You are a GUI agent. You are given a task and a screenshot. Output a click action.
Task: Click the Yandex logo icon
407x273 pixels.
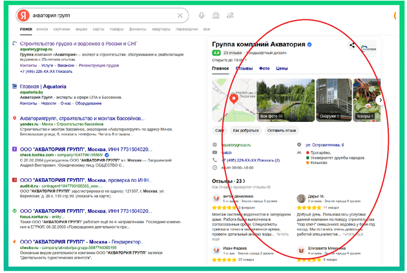click(23, 15)
